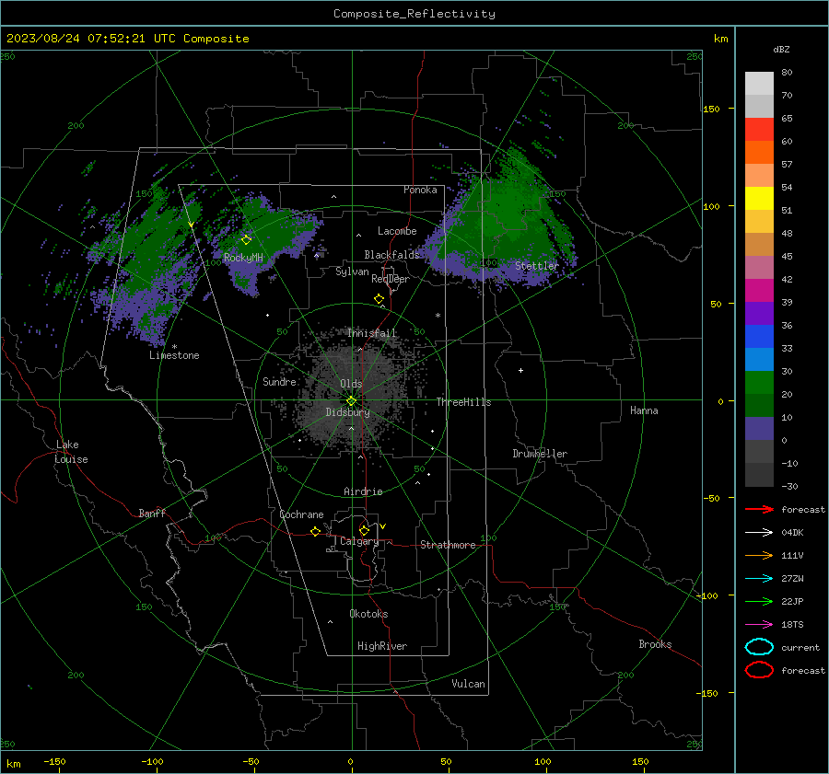This screenshot has height=774, width=829.
Task: Click the yellow diamond marker above Calgary
Action: coord(364,530)
